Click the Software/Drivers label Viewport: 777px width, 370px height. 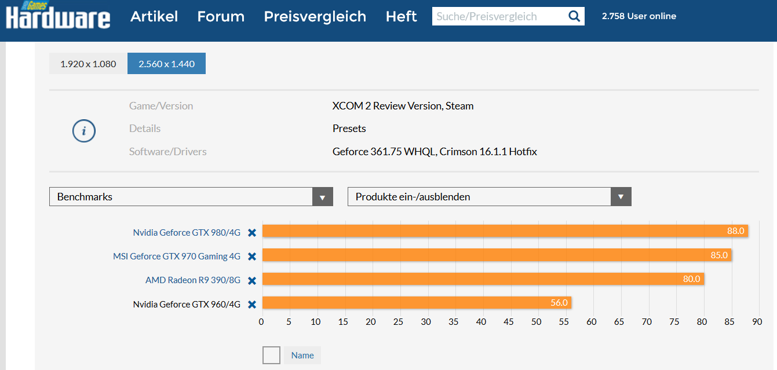pyautogui.click(x=168, y=152)
